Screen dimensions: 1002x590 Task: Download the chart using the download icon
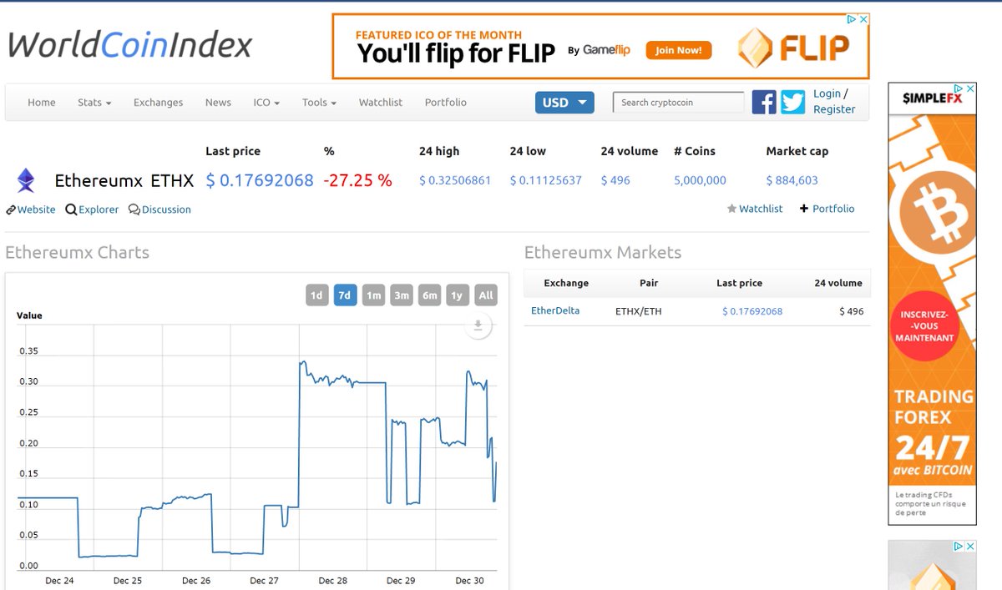478,325
